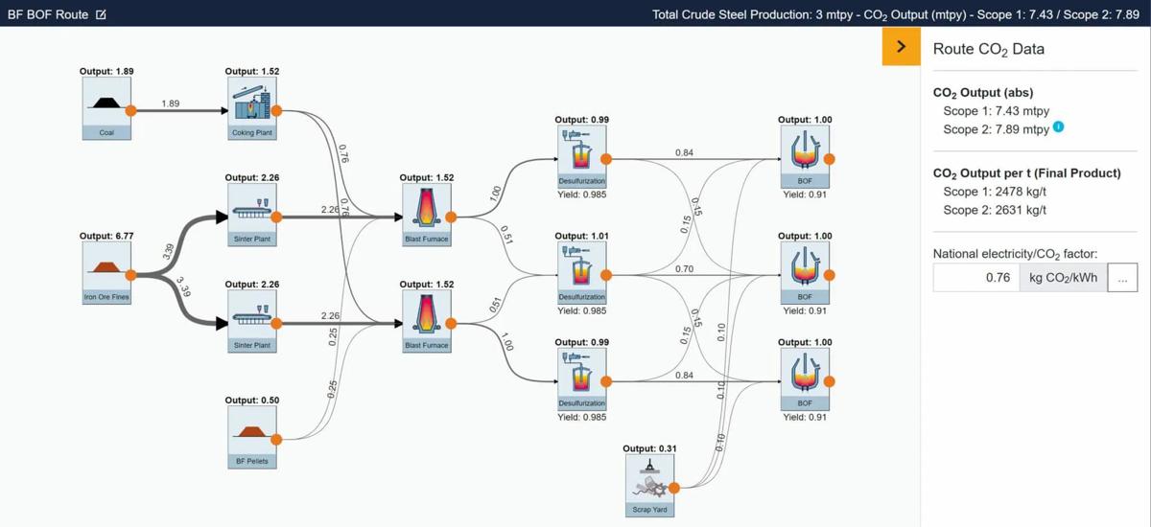The width and height of the screenshot is (1151, 527).
Task: Click the Iron Ore Fines output port
Action: tap(131, 275)
